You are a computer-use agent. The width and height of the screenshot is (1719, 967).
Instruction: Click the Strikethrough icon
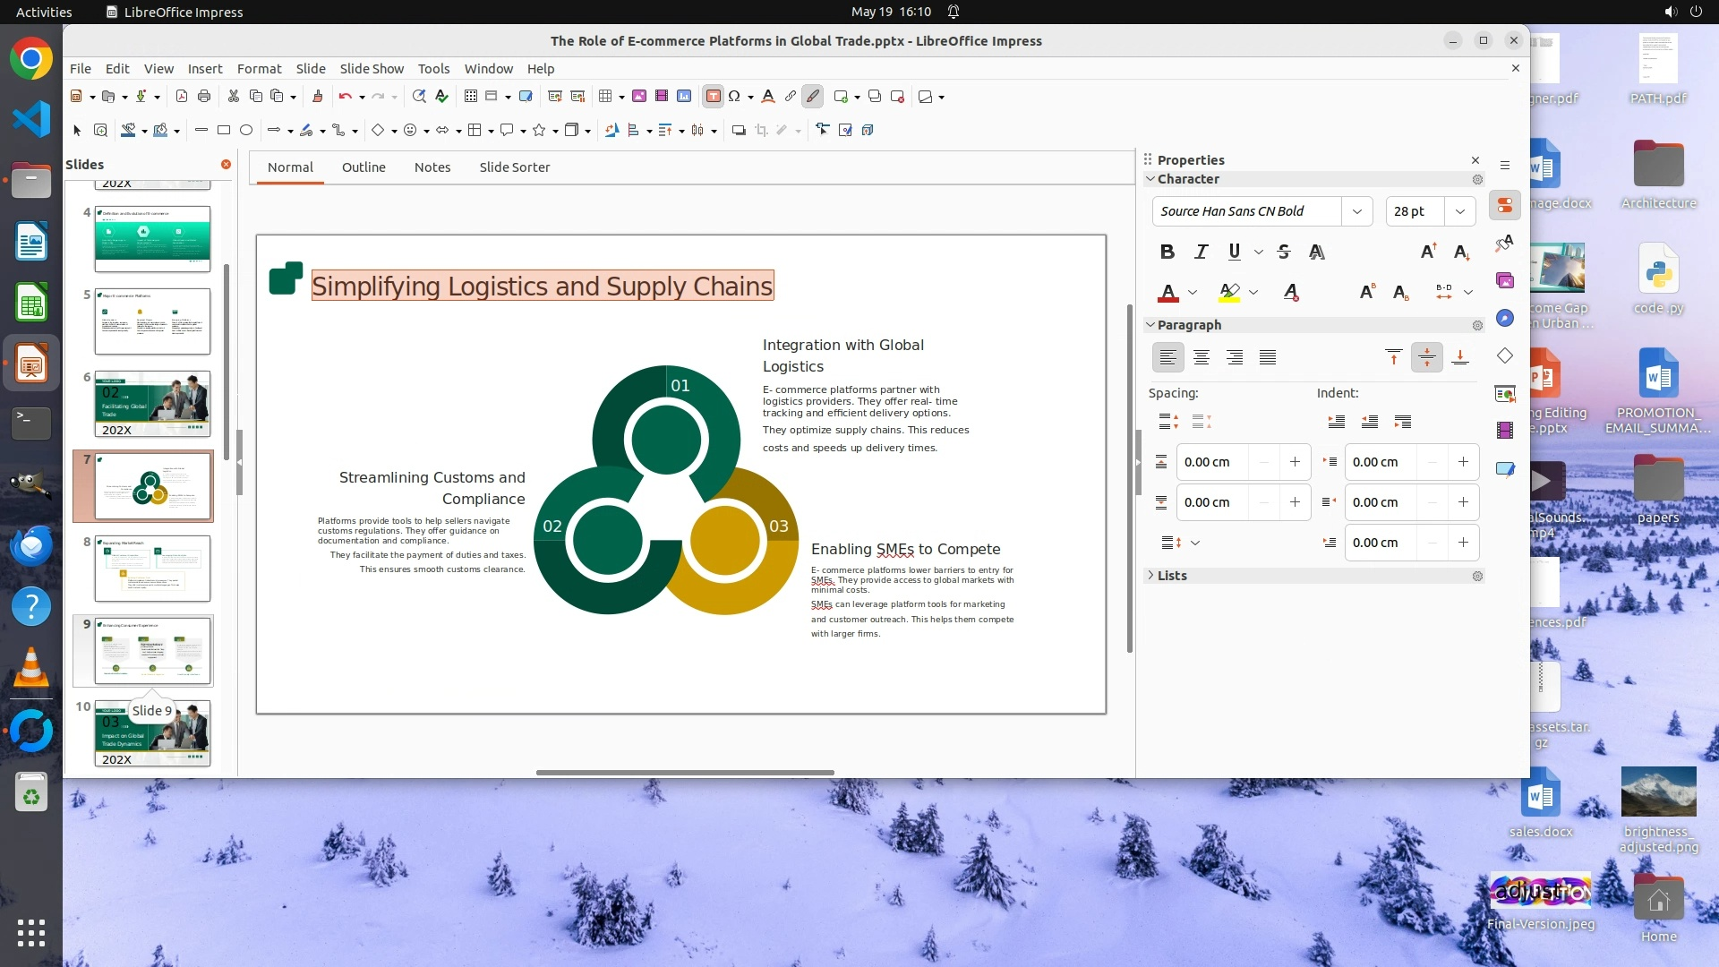(1283, 252)
